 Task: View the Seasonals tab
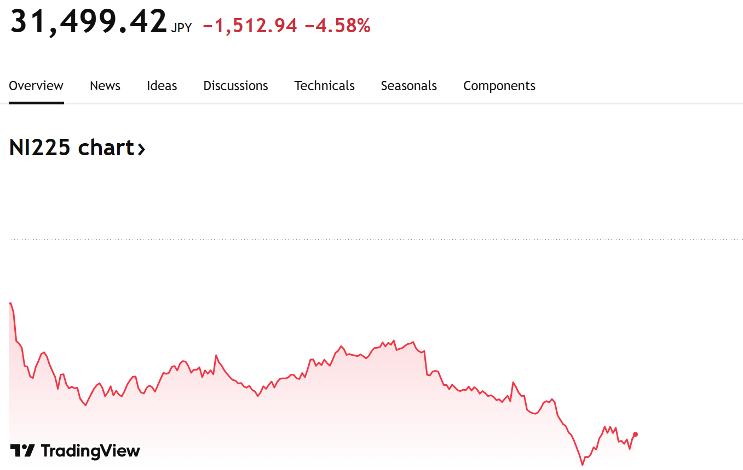click(x=409, y=86)
